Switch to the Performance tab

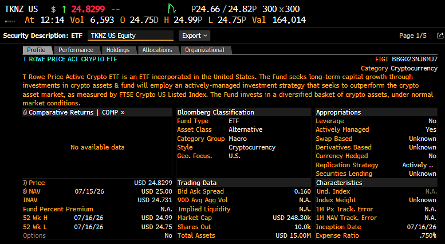[x=76, y=50]
